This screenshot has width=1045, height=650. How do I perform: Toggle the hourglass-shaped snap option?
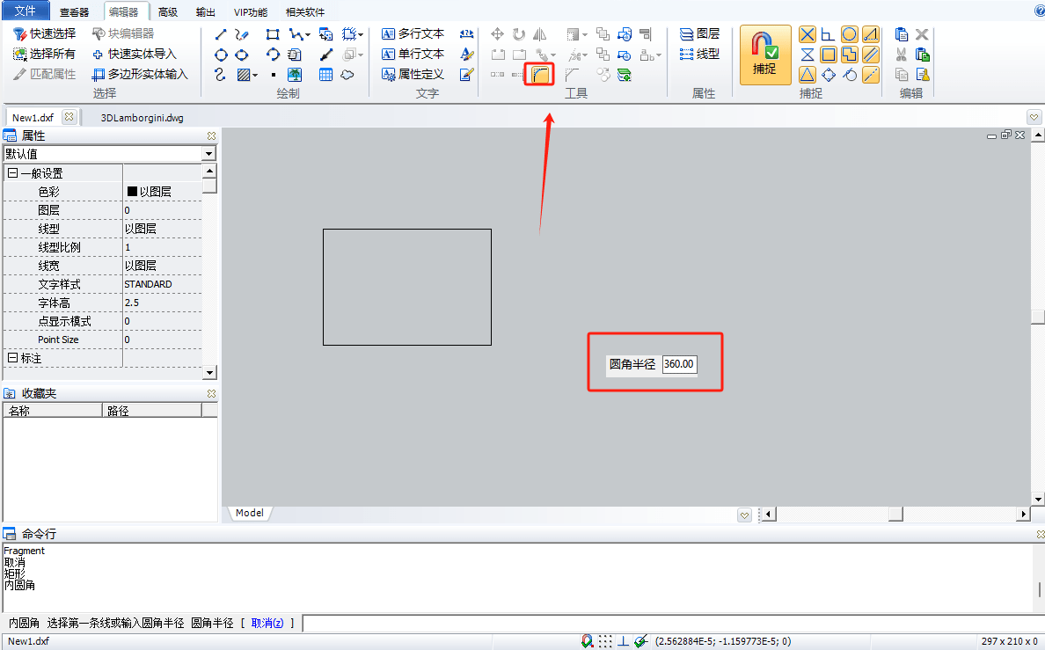tap(807, 55)
